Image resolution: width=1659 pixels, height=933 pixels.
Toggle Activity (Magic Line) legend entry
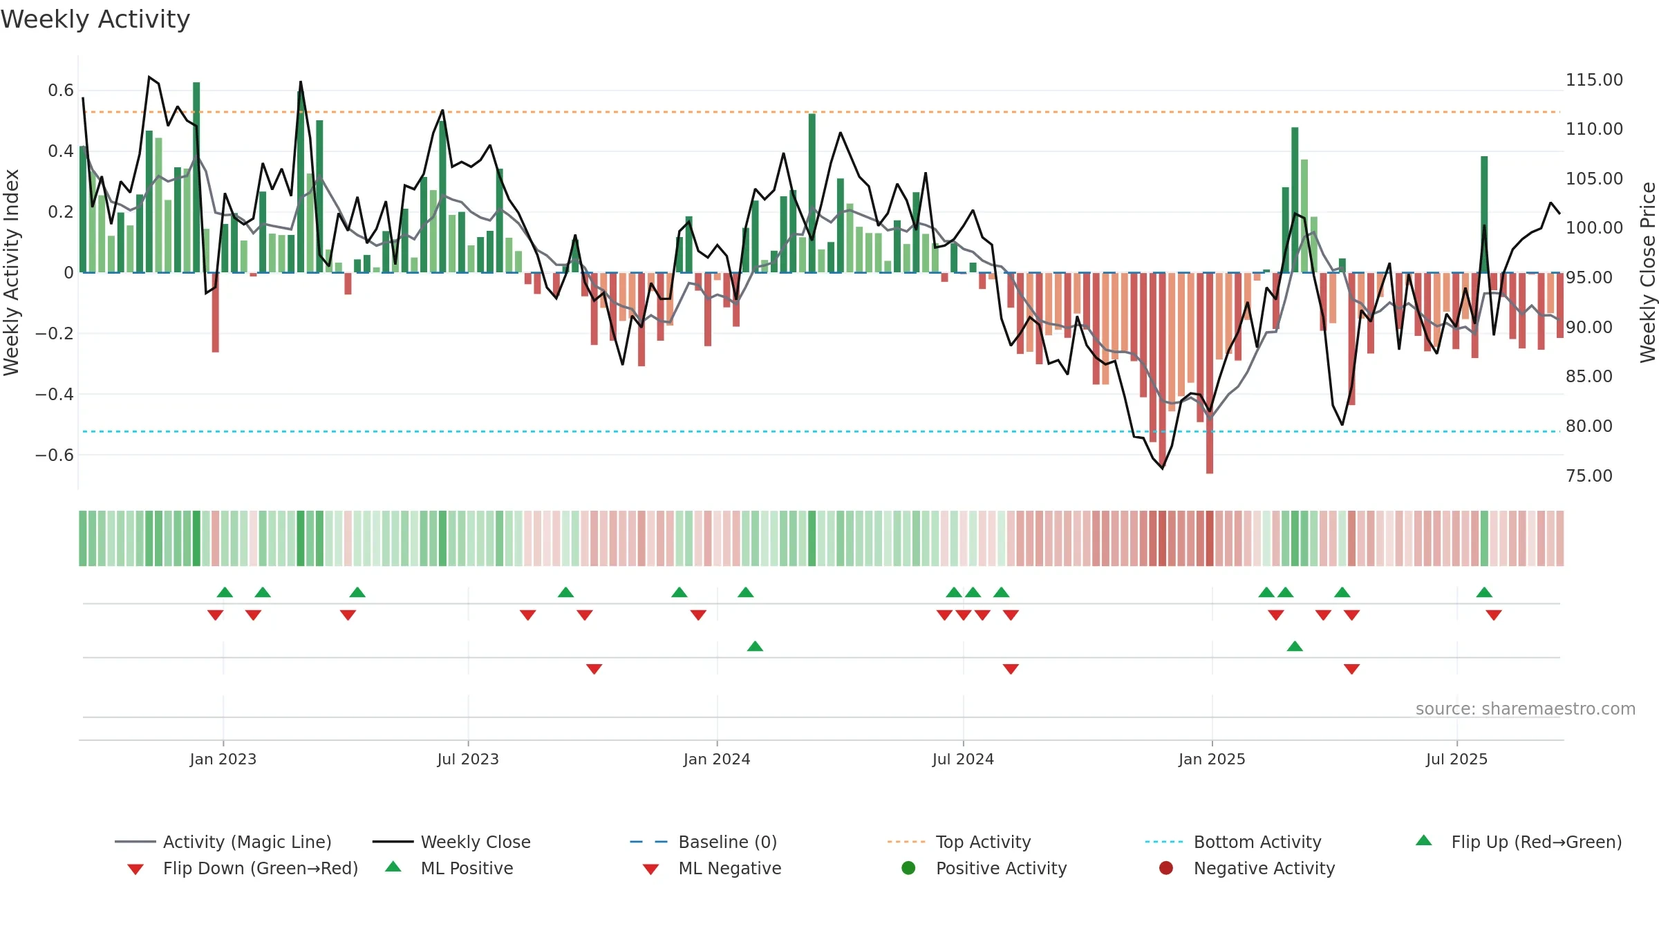223,842
